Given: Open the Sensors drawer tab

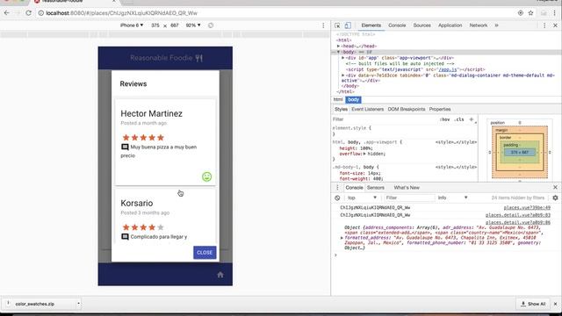Looking at the screenshot, I should (375, 188).
